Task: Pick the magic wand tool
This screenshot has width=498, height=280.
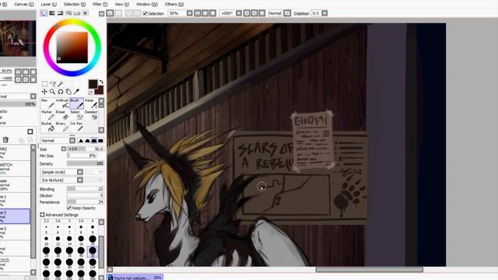Action: (61, 84)
